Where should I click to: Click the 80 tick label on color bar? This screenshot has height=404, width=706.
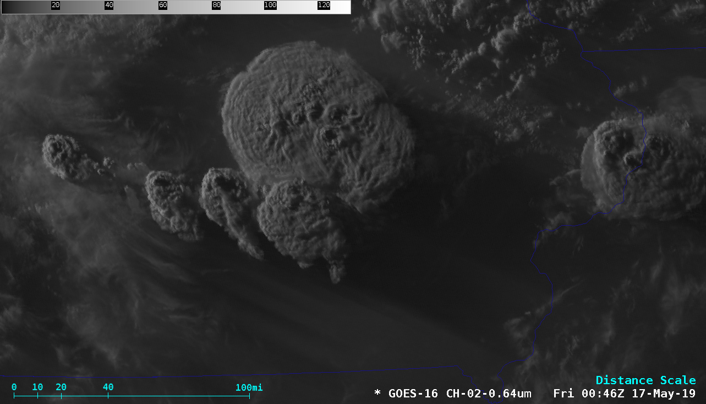(x=216, y=5)
